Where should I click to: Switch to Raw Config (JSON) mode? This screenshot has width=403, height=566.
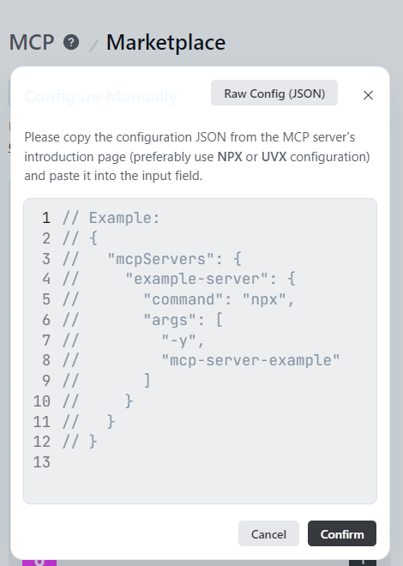click(x=274, y=93)
